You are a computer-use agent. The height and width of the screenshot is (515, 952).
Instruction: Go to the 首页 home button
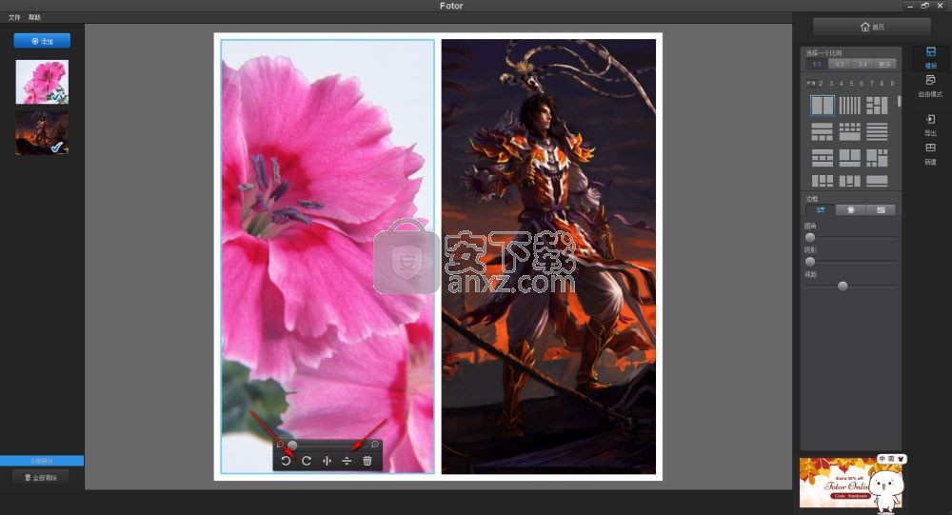tap(872, 27)
